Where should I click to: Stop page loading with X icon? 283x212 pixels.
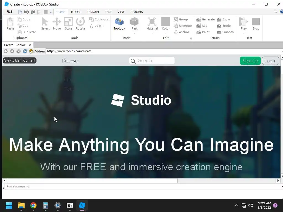19,51
